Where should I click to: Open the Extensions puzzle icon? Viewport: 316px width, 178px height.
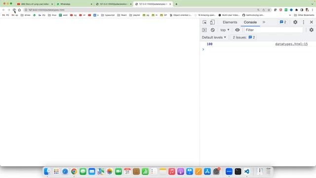[296, 10]
